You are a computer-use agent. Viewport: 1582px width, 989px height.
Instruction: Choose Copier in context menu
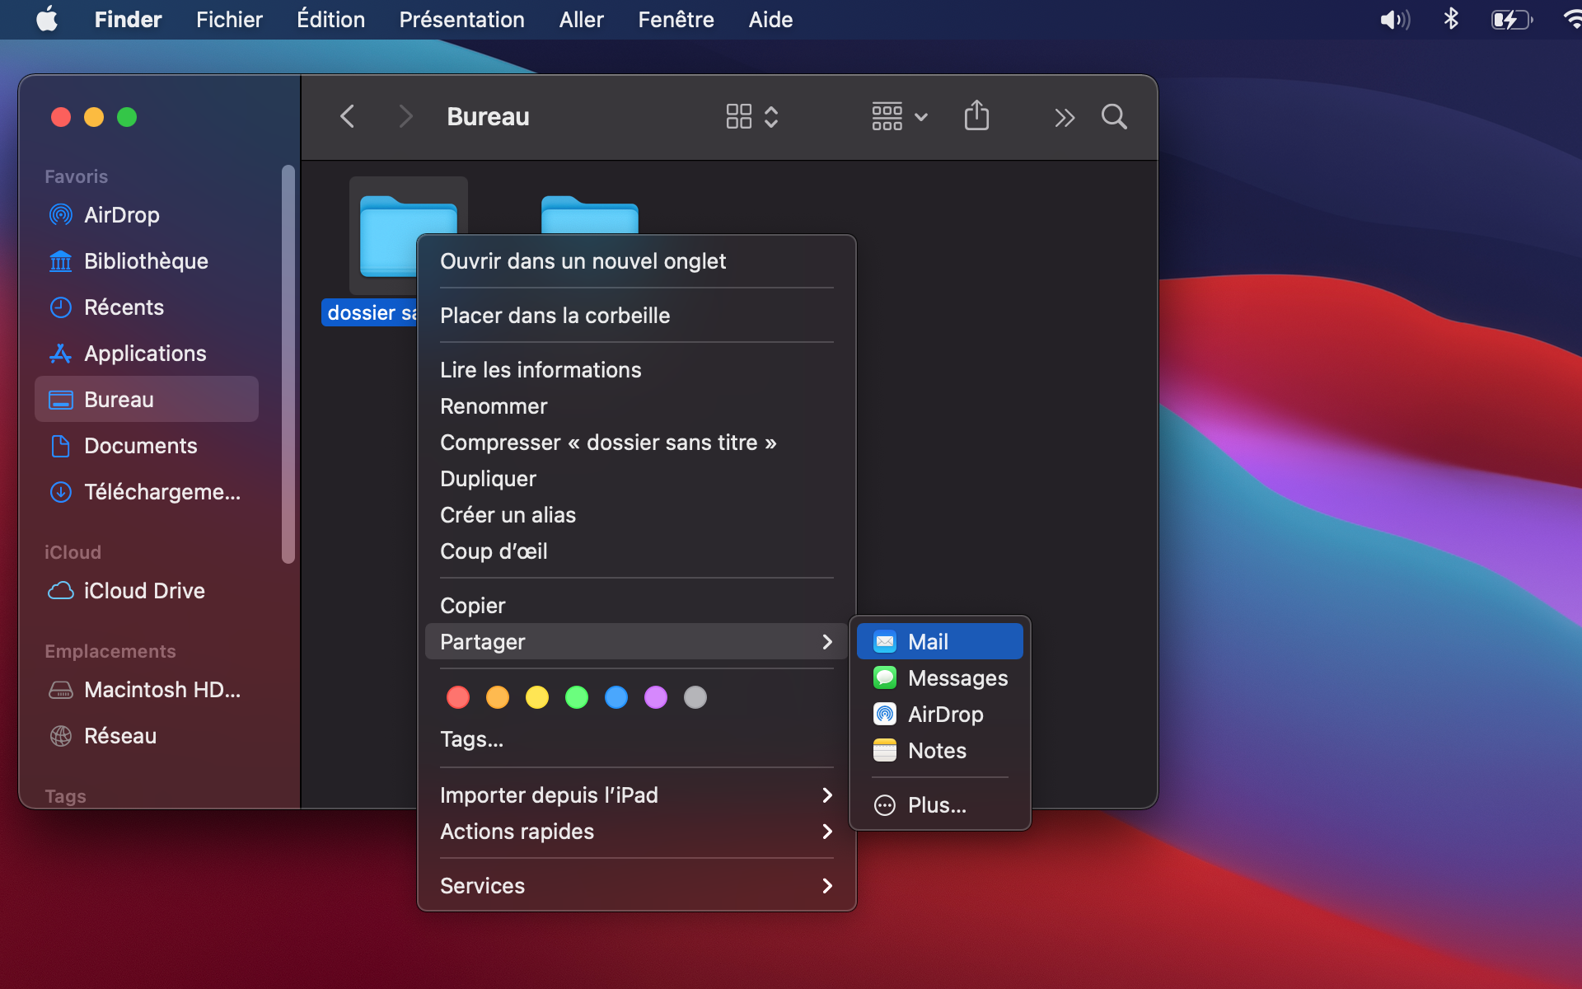click(x=637, y=606)
